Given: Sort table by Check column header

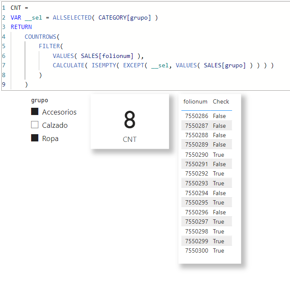Looking at the screenshot, I should (221, 101).
